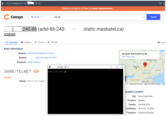Click the host IP heading ending 240.86
The height and width of the screenshot is (116, 166).
[x=20, y=29]
